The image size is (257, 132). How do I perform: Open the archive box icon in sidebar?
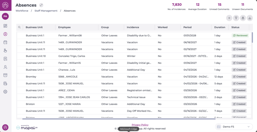pyautogui.click(x=5, y=75)
